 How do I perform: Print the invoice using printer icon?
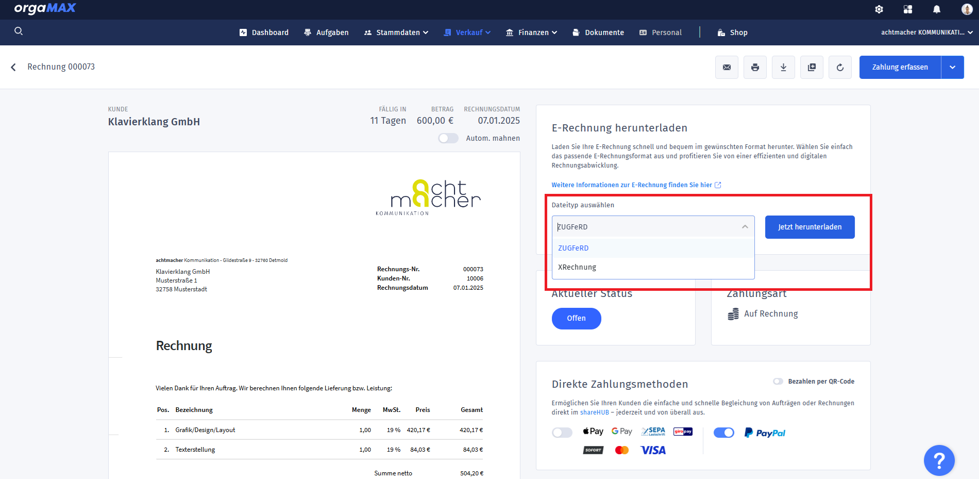[755, 68]
